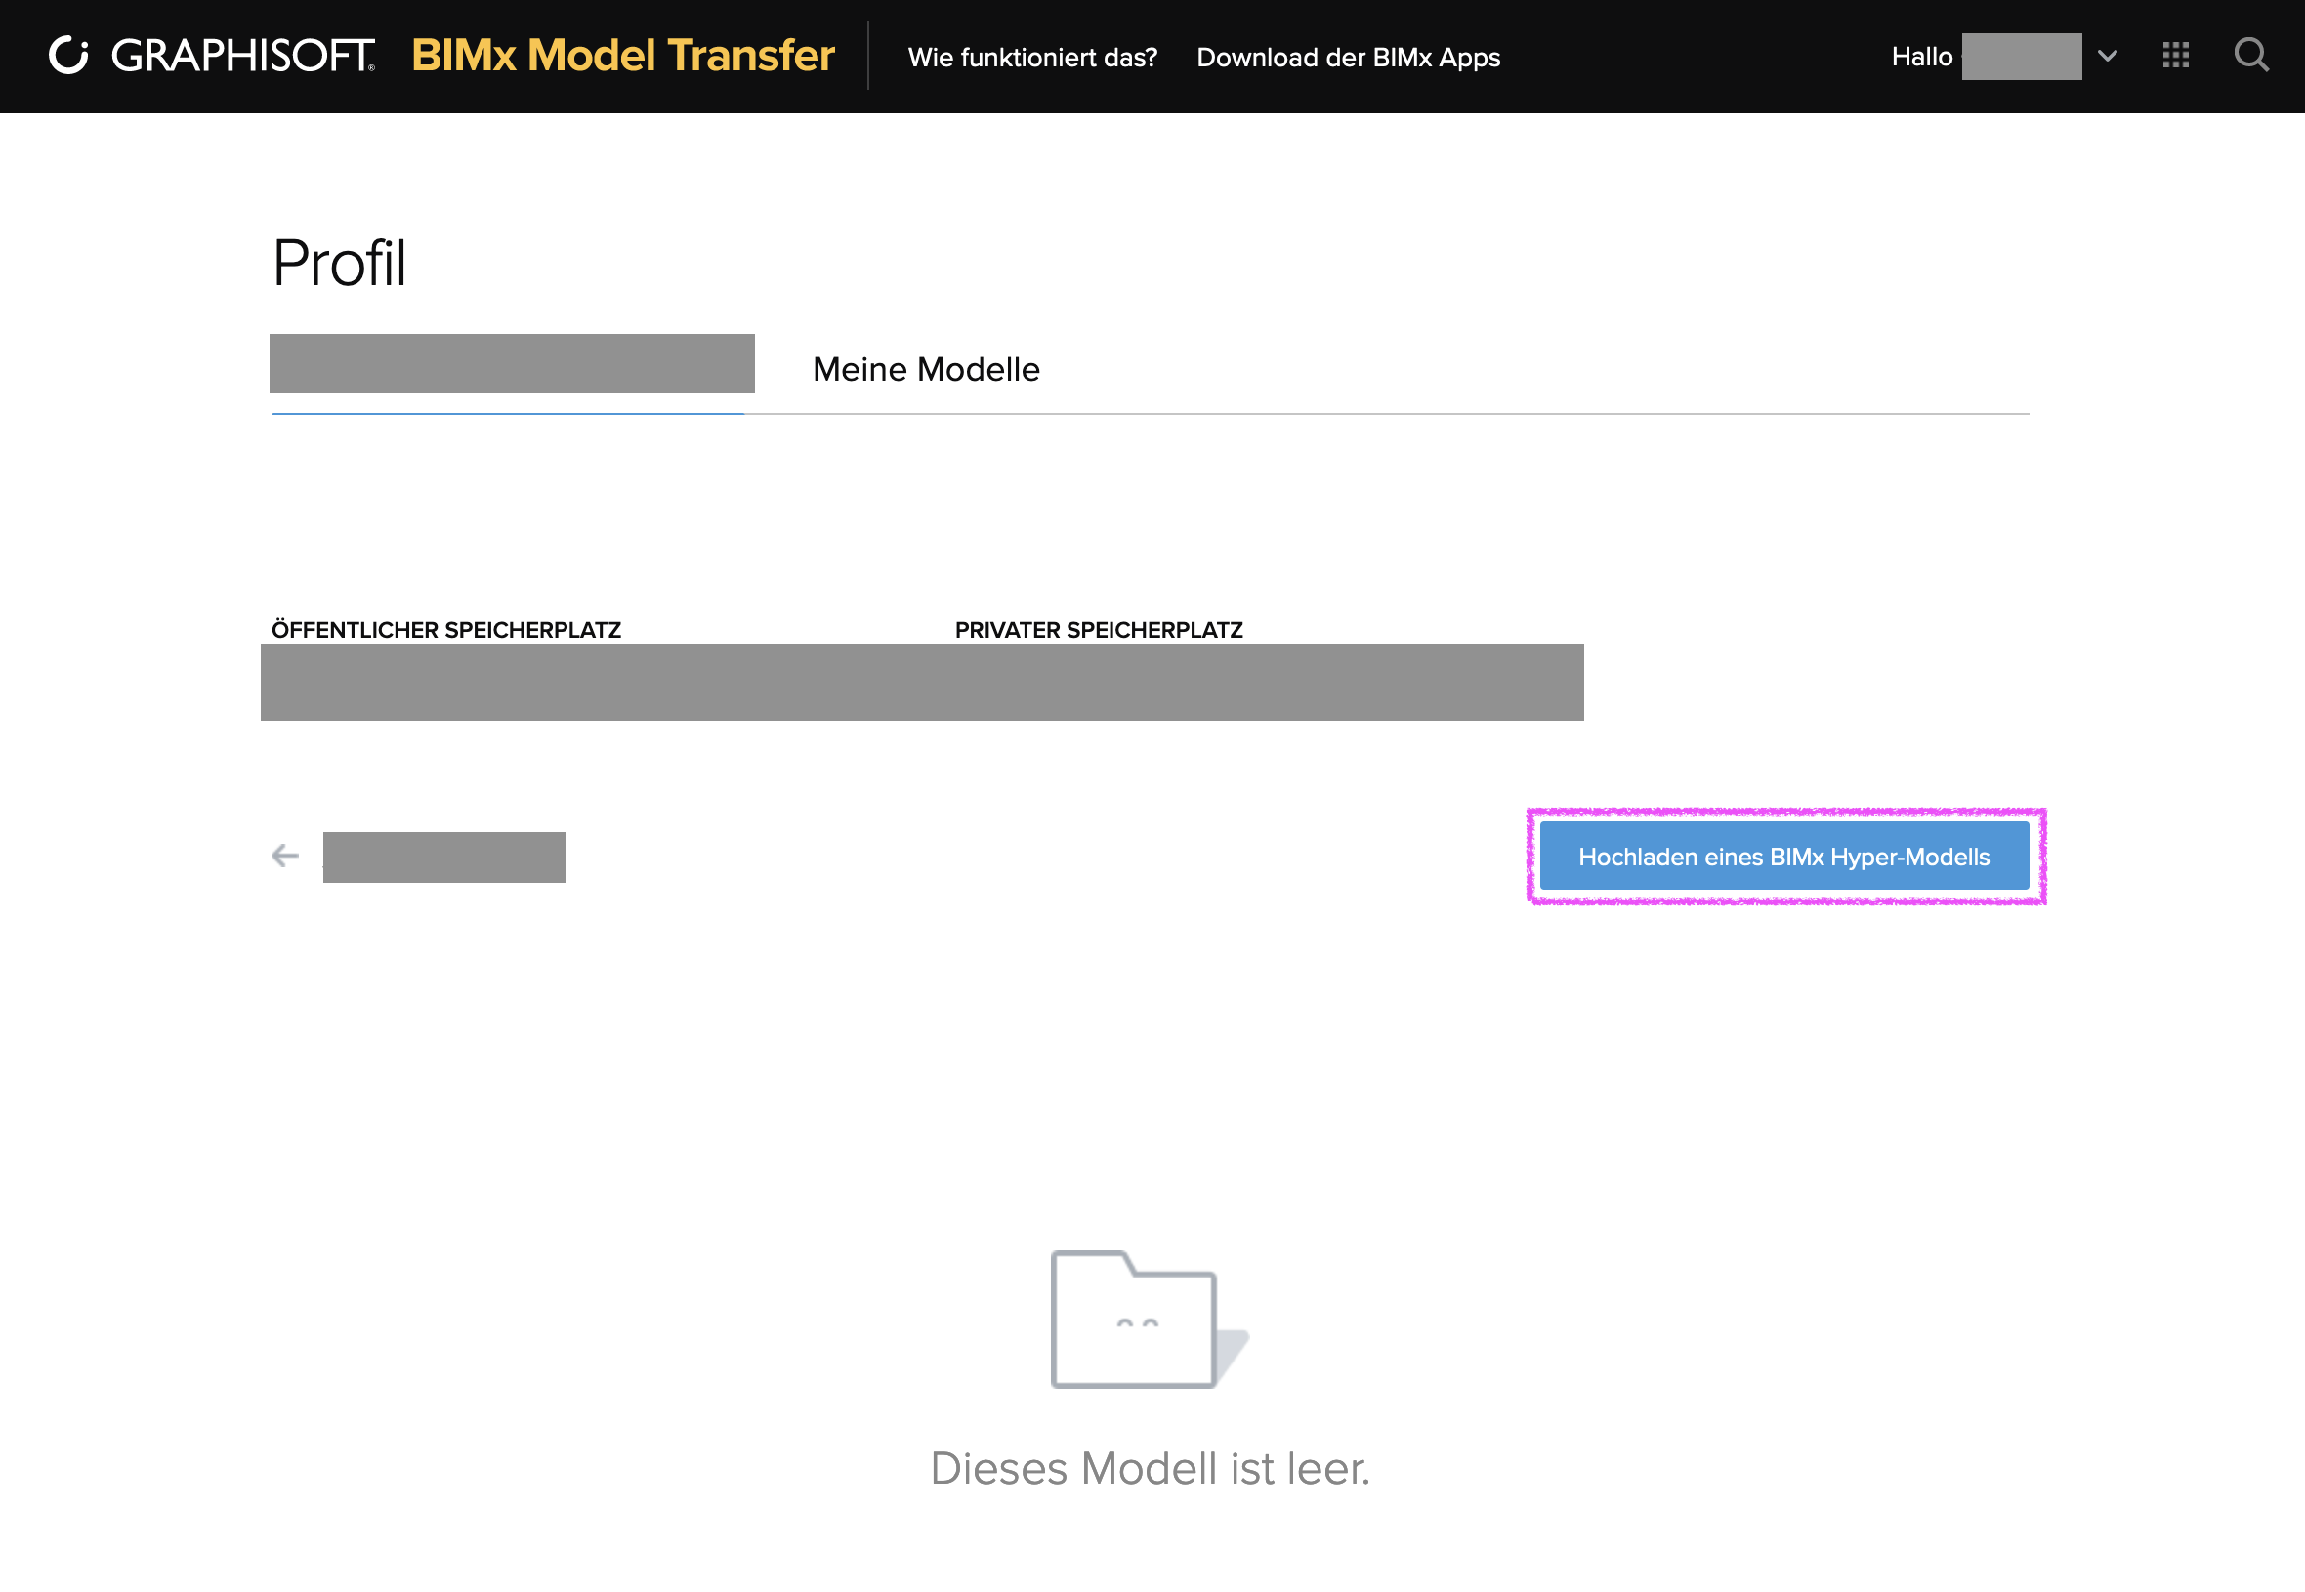This screenshot has height=1592, width=2305.
Task: Click the 'PRIVATER SPEICHERPLATZ' label
Action: pyautogui.click(x=1098, y=630)
